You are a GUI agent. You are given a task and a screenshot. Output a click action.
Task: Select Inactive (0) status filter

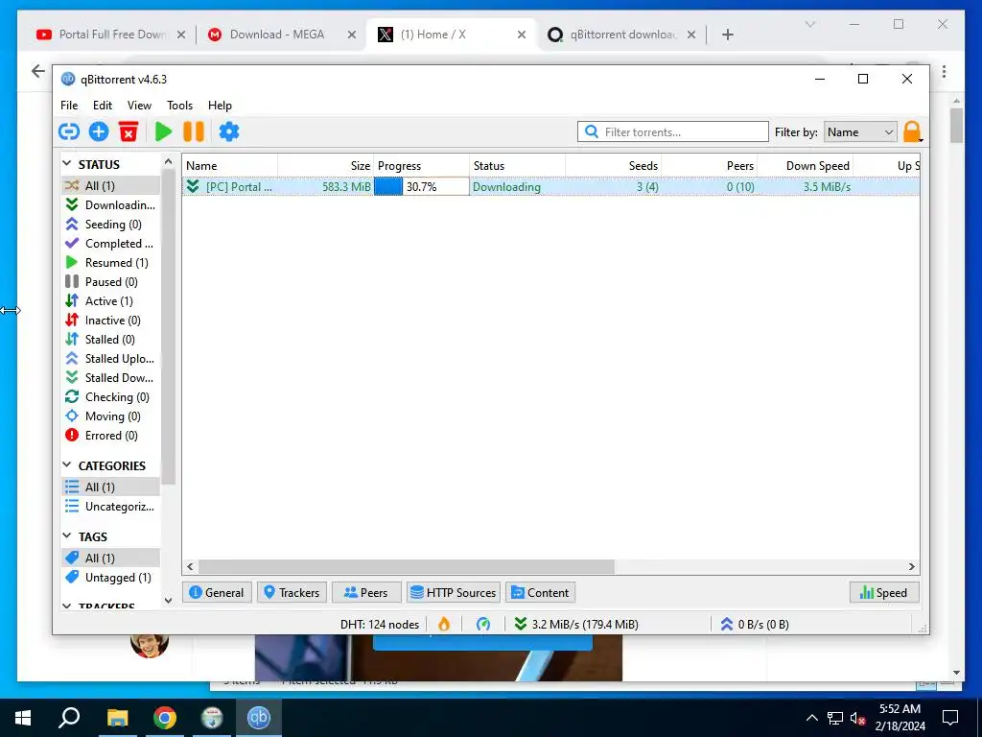coord(111,321)
